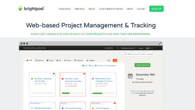The height and width of the screenshot is (110, 195).
Task: Toggle heart on Wiz Enterprises pod
Action: [54, 103]
